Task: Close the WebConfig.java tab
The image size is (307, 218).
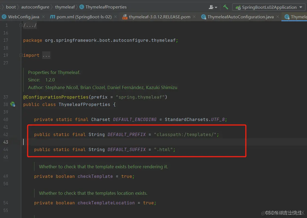Action: [x=43, y=17]
